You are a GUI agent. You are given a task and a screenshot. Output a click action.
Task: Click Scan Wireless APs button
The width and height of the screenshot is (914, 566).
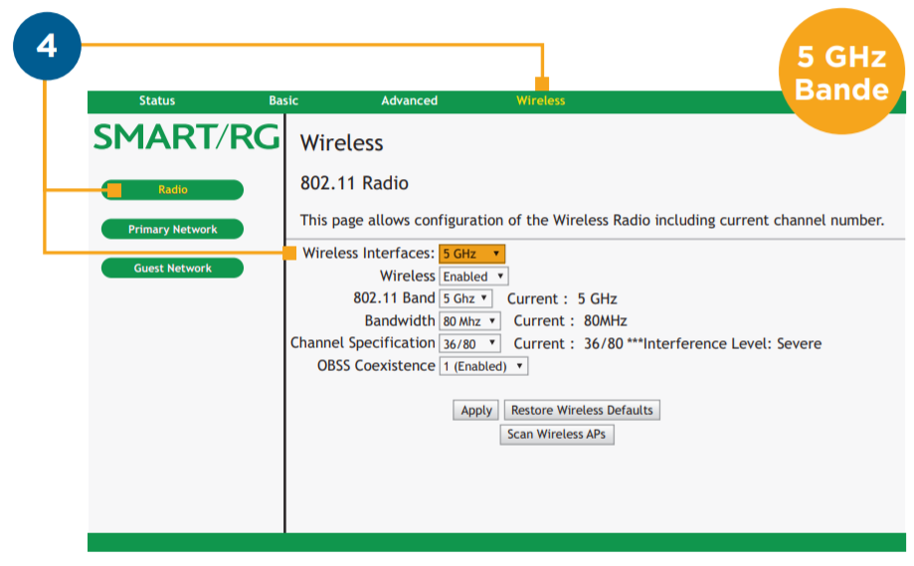click(556, 435)
